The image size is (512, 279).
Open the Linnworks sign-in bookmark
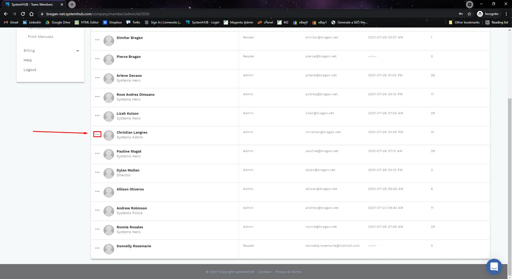163,22
